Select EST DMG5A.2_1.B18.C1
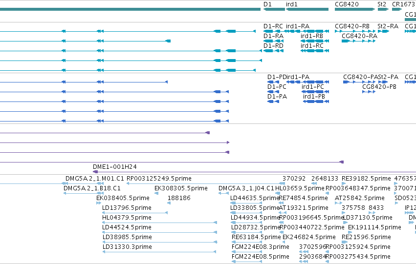Image resolution: width=416 pixels, height=264 pixels. 83,193
